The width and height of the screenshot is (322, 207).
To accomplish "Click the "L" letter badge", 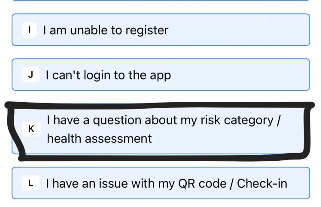I will pyautogui.click(x=30, y=183).
